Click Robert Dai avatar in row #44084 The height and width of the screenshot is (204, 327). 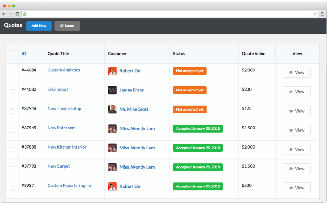[x=112, y=71]
